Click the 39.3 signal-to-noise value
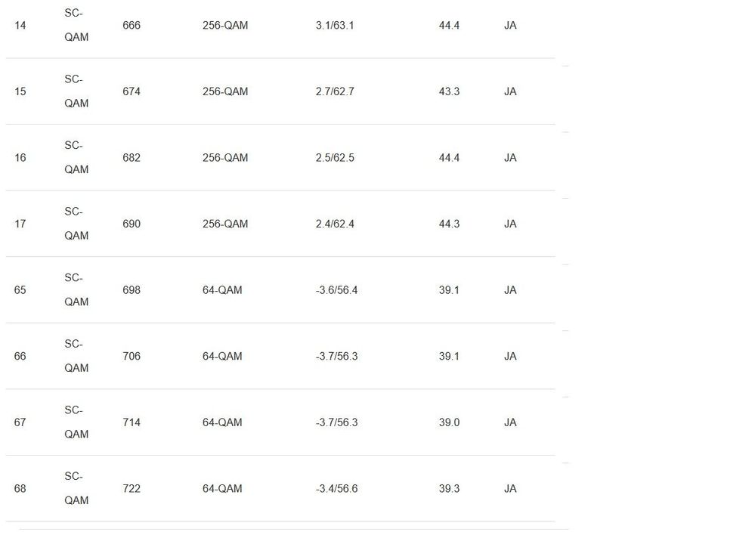Image resolution: width=755 pixels, height=535 pixels. pyautogui.click(x=449, y=488)
